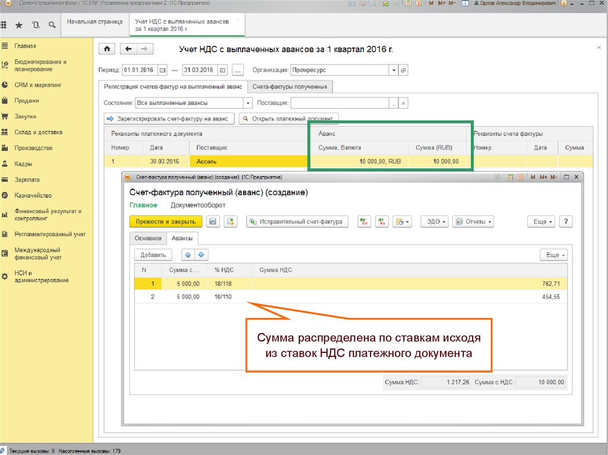Switch to Счета-фактуры полученные tab

(290, 87)
